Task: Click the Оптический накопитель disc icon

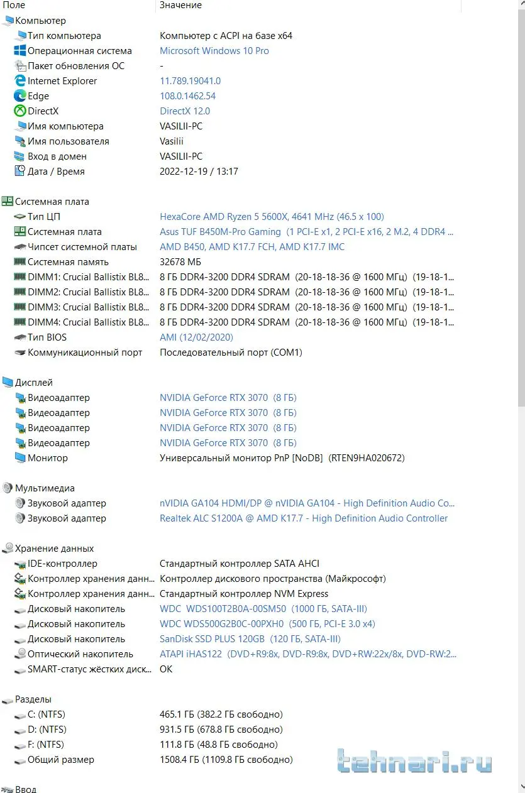Action: coord(20,654)
